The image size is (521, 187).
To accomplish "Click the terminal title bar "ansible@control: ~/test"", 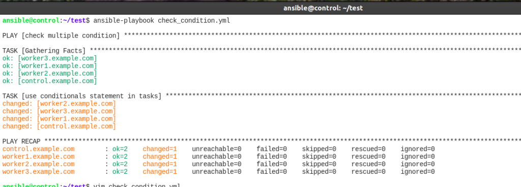I will (x=323, y=8).
